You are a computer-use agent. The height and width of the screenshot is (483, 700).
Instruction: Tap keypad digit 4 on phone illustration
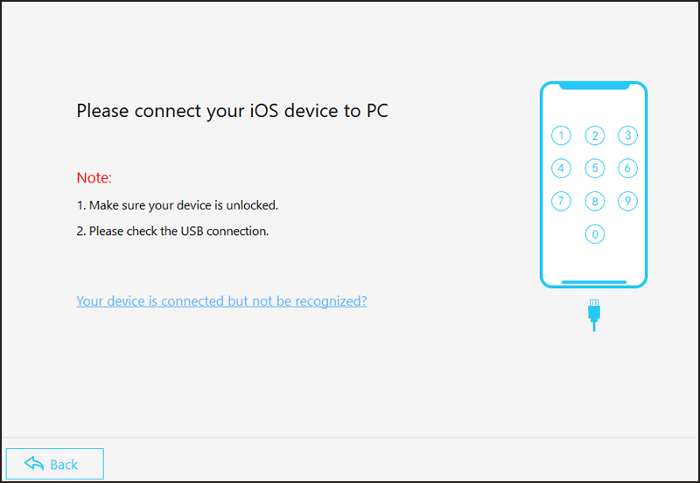[x=561, y=169]
